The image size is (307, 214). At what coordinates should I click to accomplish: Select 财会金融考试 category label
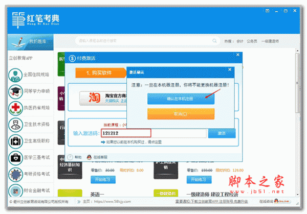pos(37,191)
